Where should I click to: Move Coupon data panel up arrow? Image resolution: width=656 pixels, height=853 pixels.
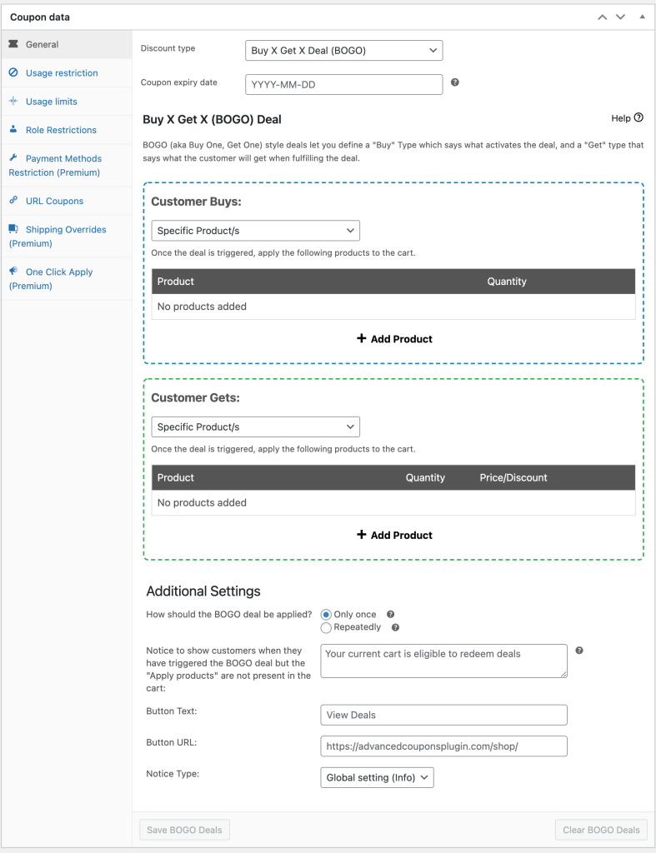tap(603, 17)
